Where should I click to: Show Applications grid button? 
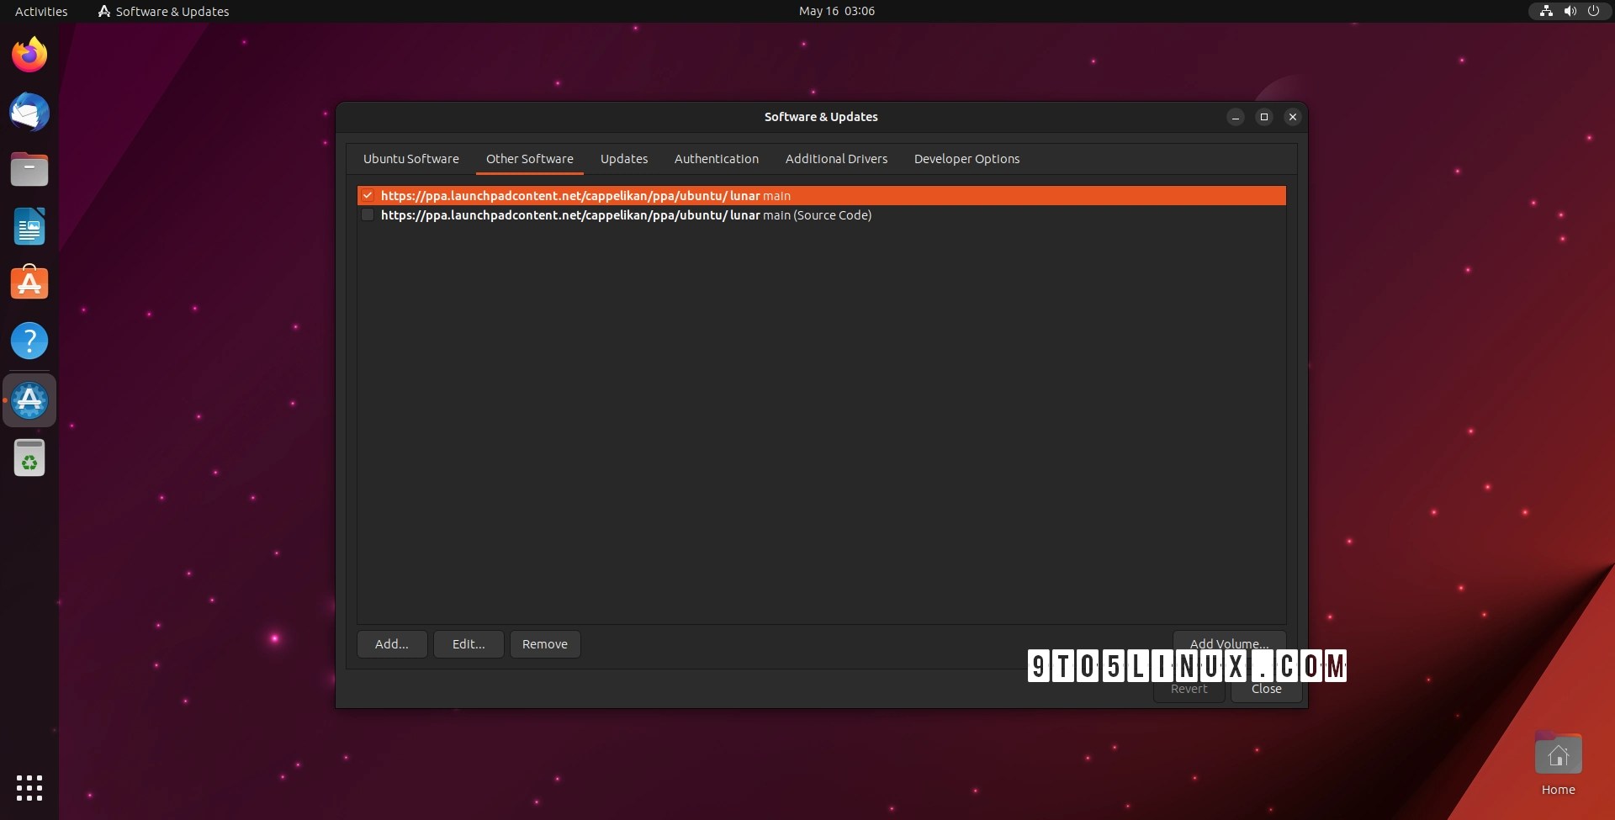pyautogui.click(x=29, y=788)
